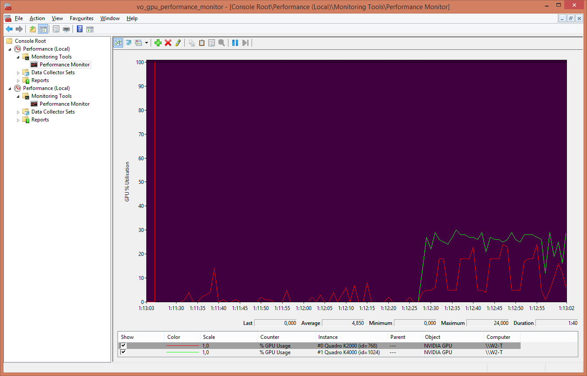This screenshot has height=376, width=587.
Task: Click the Maximum value field
Action: coord(488,323)
